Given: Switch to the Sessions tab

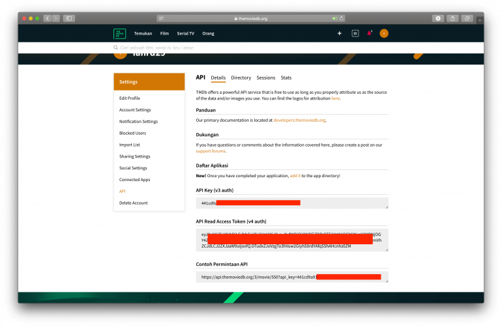Looking at the screenshot, I should [x=266, y=78].
